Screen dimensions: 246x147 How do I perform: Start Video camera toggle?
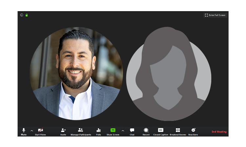[x=40, y=132]
